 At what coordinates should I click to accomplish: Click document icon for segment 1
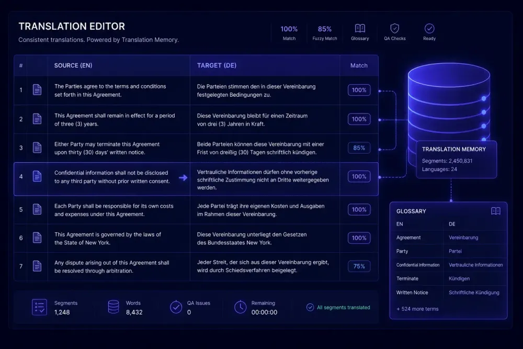(x=37, y=90)
